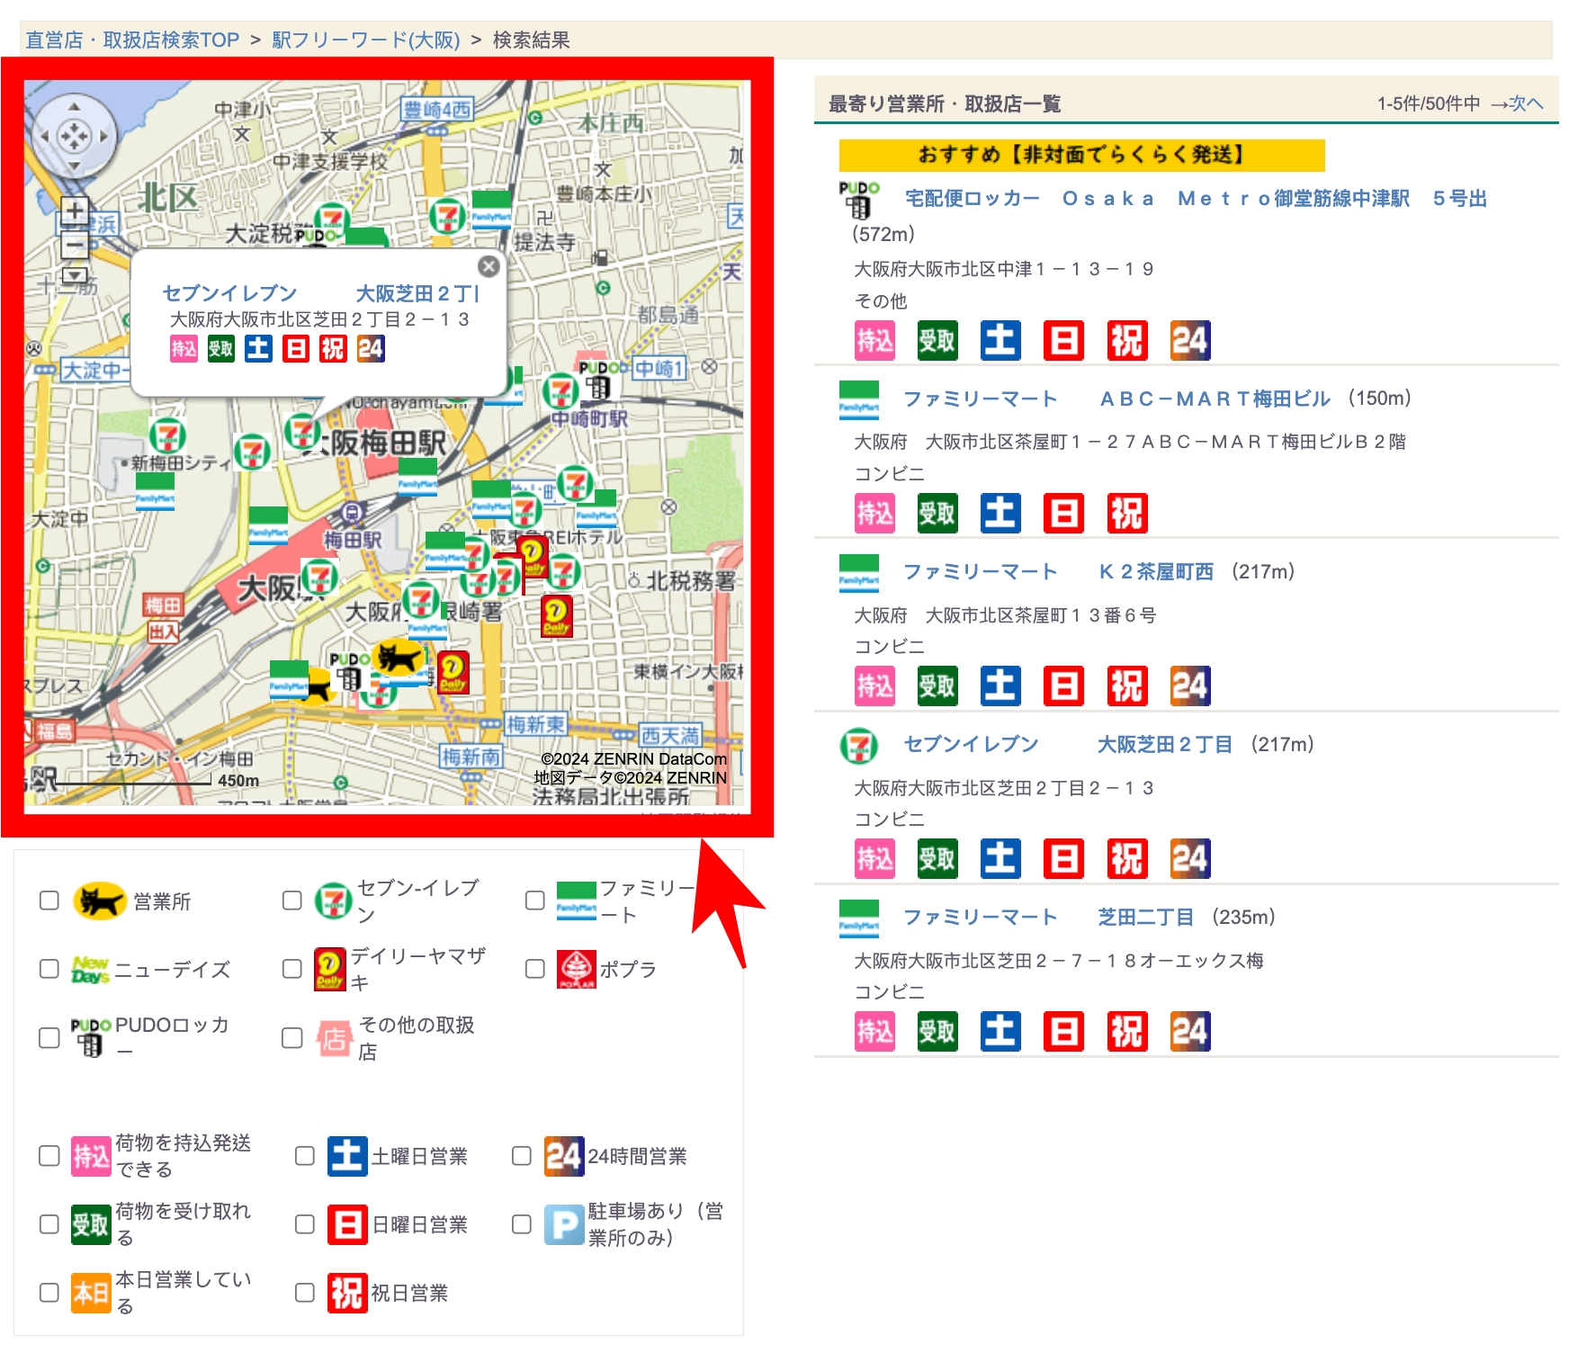Click FamilyMart logo of ABC-MART梅田ビル result
Screen dimensions: 1569x1362
858,399
